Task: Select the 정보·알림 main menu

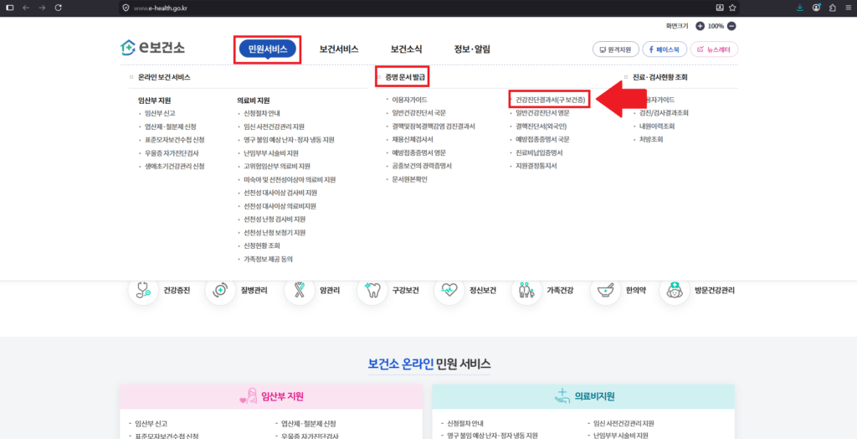Action: coord(472,49)
